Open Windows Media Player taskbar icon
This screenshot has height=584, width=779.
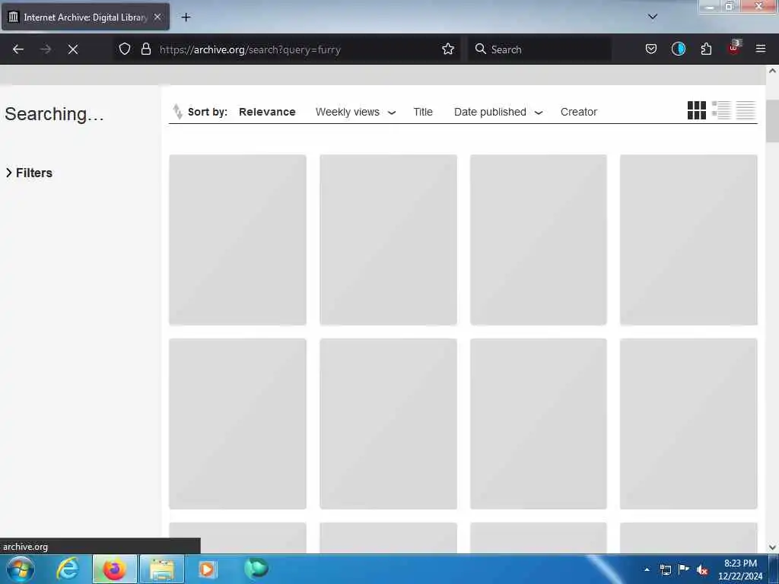(x=207, y=569)
